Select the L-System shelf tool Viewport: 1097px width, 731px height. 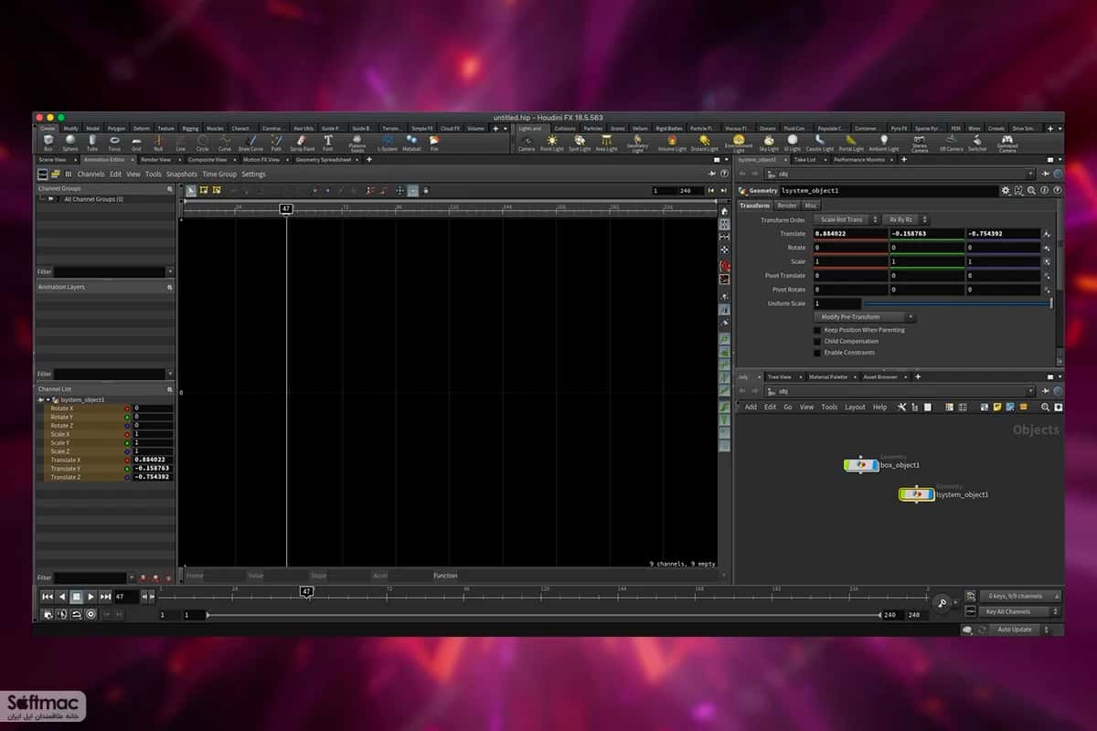click(388, 142)
